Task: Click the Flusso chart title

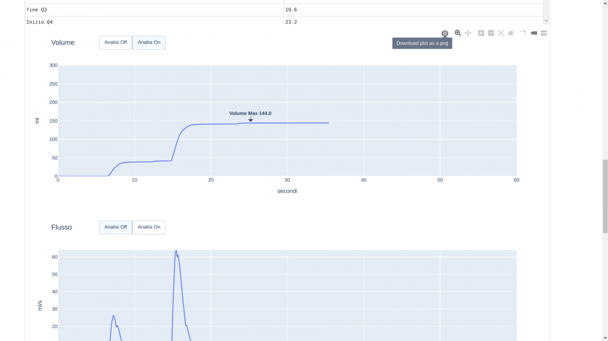Action: click(x=61, y=227)
